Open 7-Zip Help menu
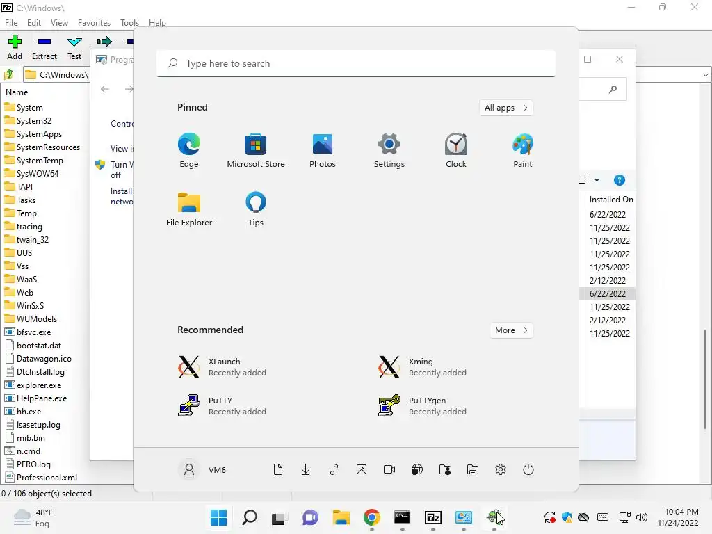Screen dimensions: 712x534 tap(157, 23)
